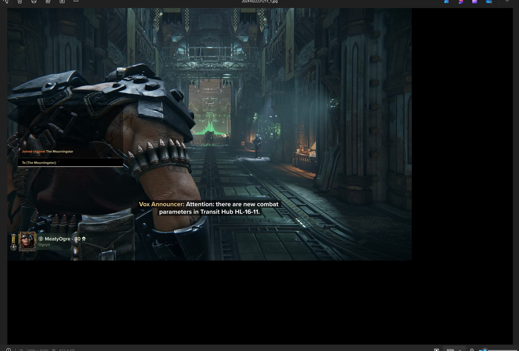Viewport: 519px width, 351px height.
Task: Delete the photo using the trash icon
Action: tap(20, 1)
